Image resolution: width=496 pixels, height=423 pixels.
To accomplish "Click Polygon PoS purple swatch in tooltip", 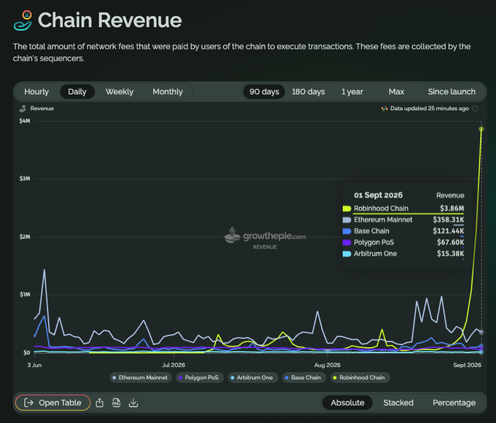I will [x=346, y=243].
